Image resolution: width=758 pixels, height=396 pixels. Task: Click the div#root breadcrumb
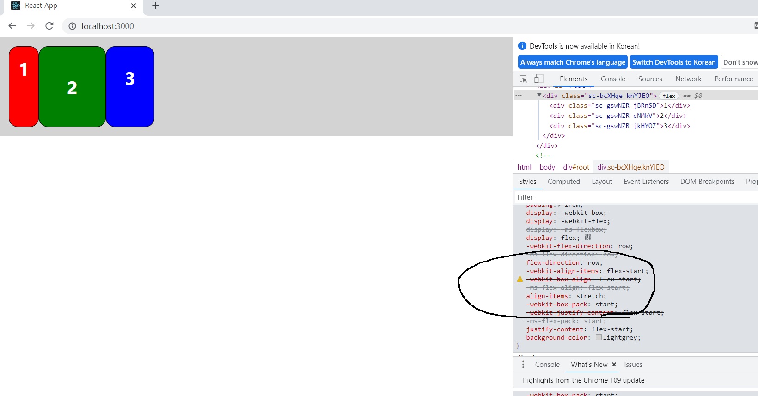tap(576, 167)
